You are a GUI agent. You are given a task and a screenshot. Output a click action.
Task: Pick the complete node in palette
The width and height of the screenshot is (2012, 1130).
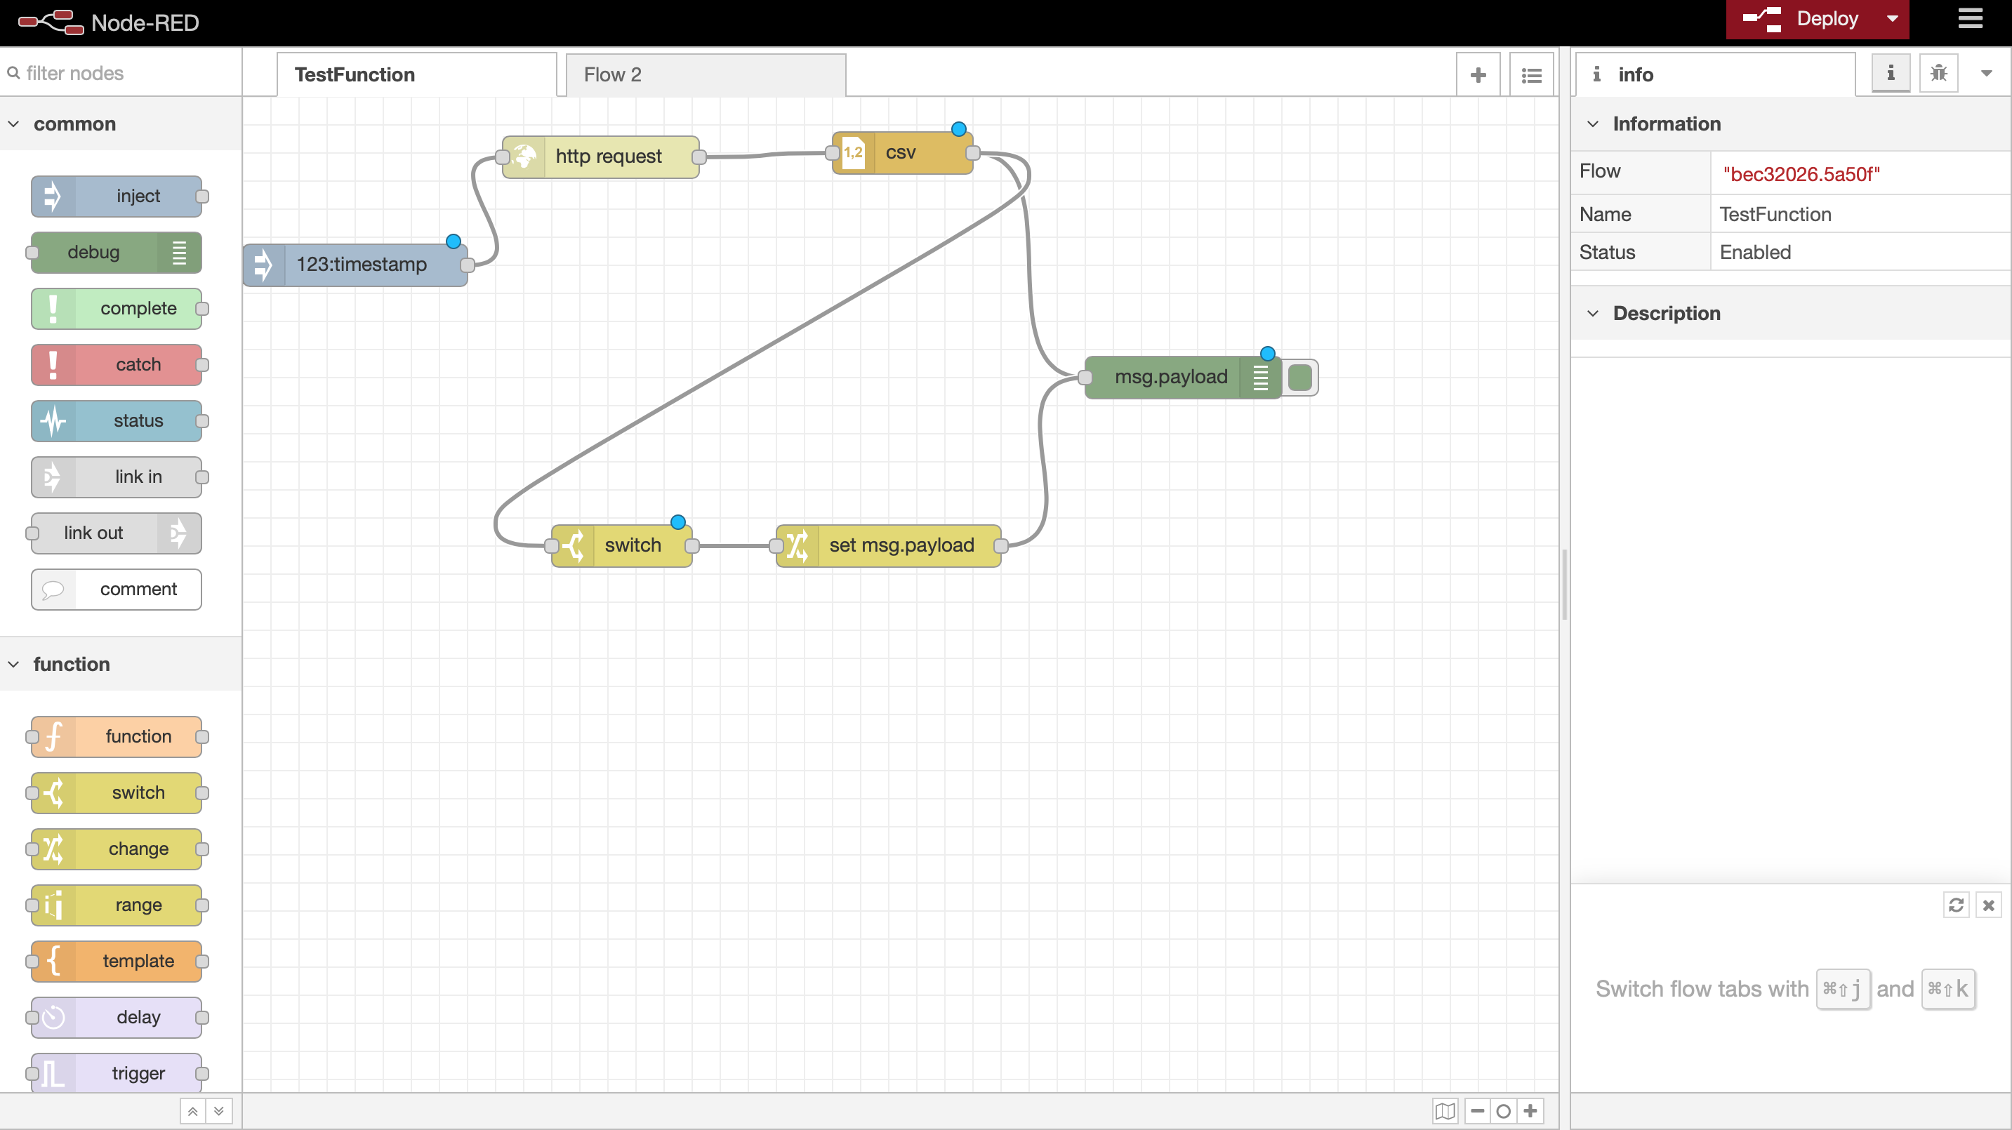pos(117,308)
